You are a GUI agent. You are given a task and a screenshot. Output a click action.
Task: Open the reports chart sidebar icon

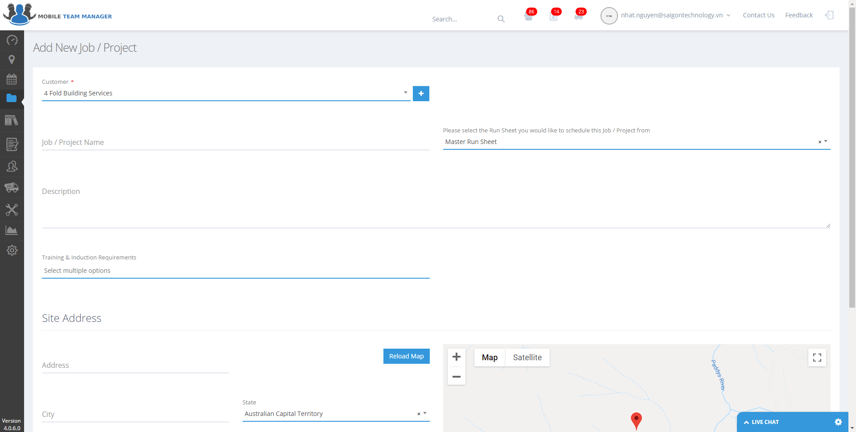coord(12,230)
